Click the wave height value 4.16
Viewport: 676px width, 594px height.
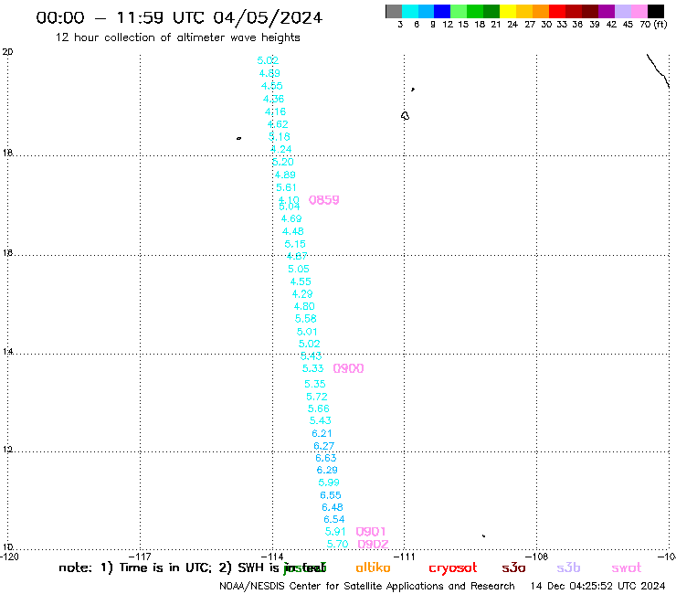(275, 111)
